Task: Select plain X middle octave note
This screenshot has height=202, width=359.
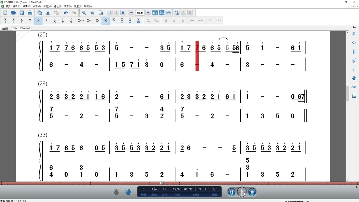Action: click(38, 21)
